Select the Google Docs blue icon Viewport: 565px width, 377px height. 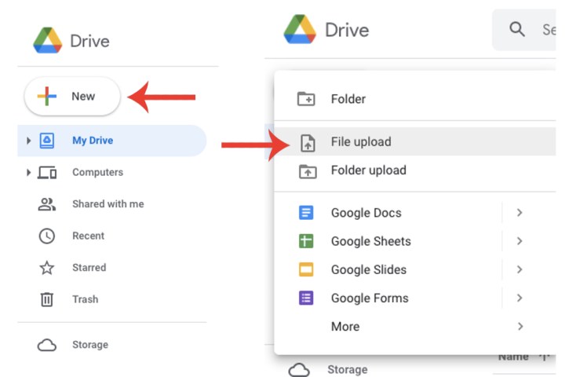(306, 213)
